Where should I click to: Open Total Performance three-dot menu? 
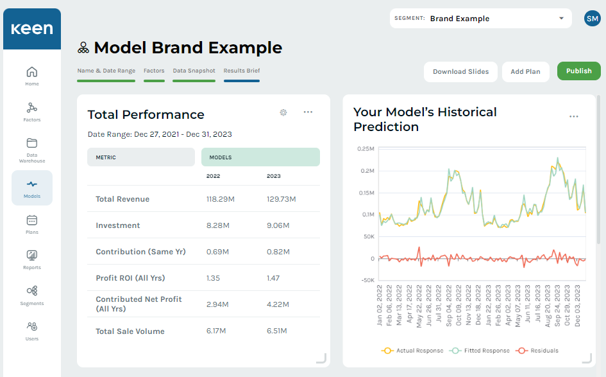[308, 112]
